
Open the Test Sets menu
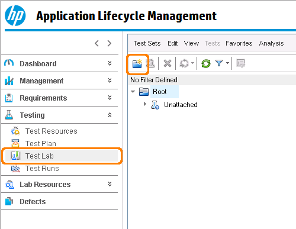147,43
